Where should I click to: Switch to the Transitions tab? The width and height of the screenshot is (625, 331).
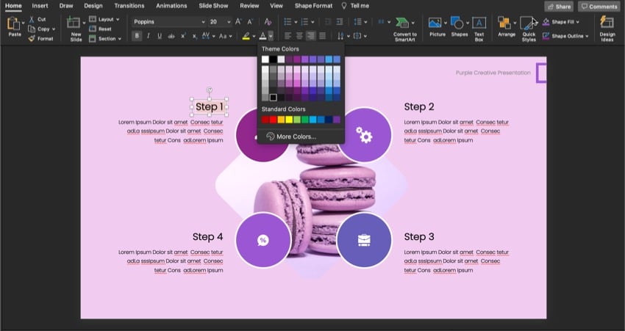[129, 6]
